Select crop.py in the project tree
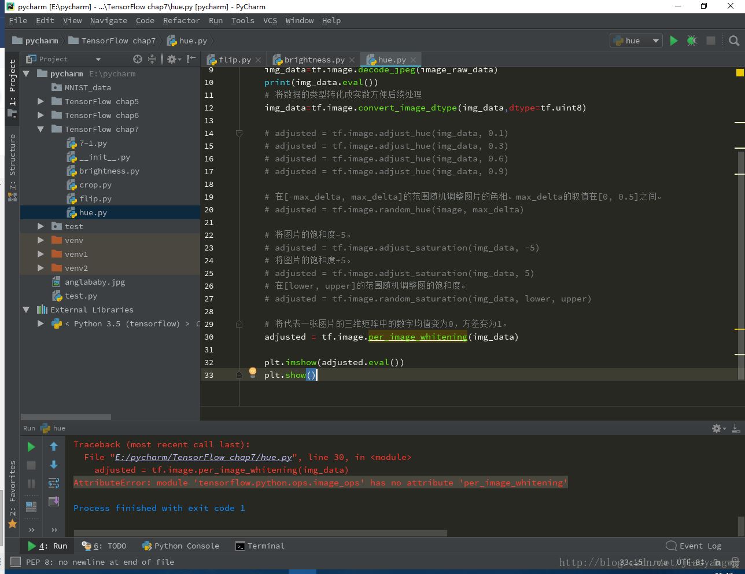The image size is (745, 574). 95,185
